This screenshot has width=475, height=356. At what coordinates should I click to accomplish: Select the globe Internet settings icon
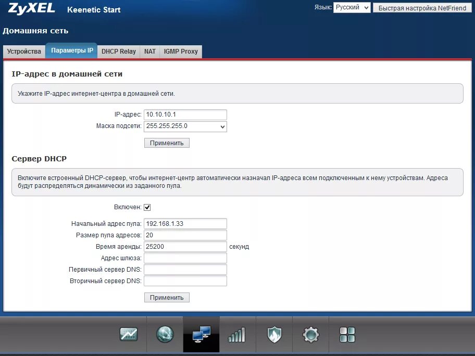coord(165,335)
